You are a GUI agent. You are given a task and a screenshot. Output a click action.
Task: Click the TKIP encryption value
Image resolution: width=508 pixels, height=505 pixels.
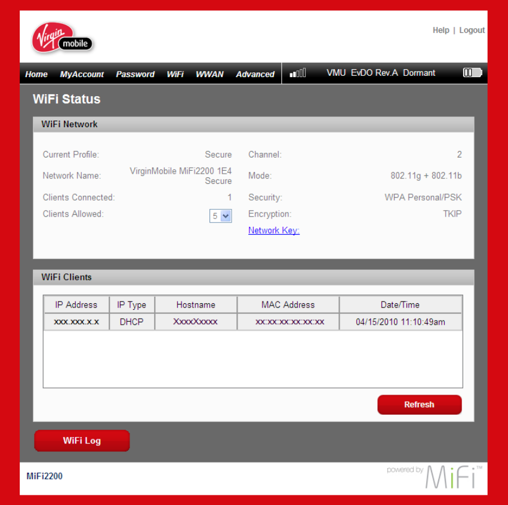pyautogui.click(x=452, y=214)
